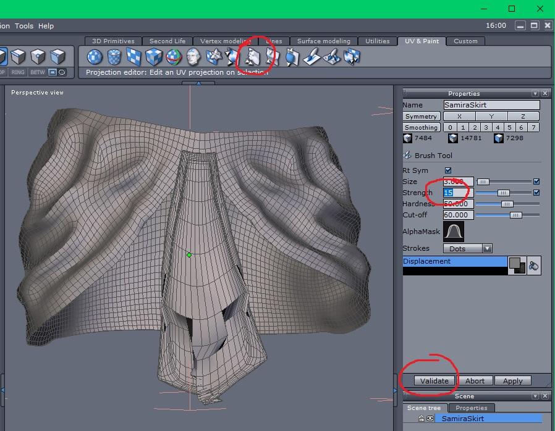
Task: Click the paint bucket icon beside Displacement
Action: click(x=533, y=266)
